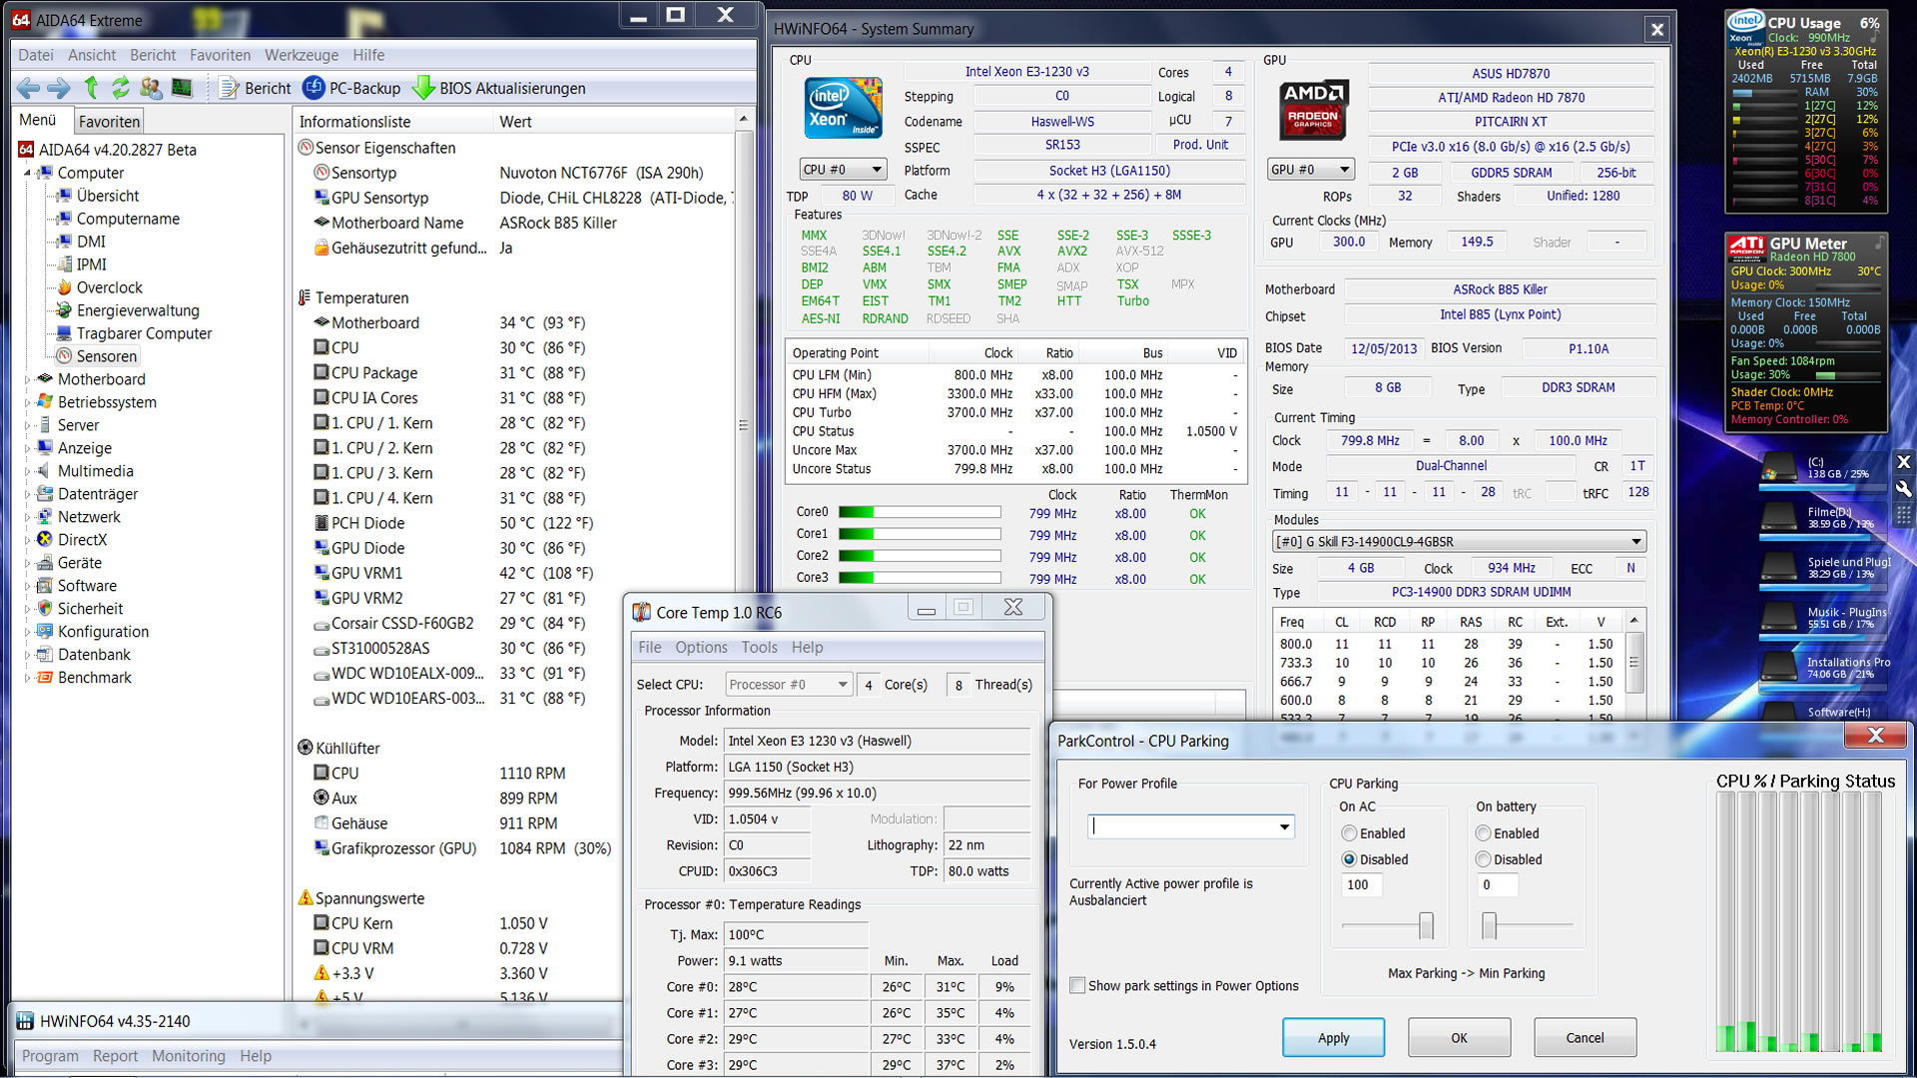Screen dimensions: 1917x1078
Task: Select Disabled radio under On battery
Action: click(x=1484, y=859)
